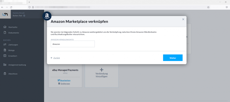
Task: Open Abschluss in the sidebar
Action: [13, 74]
